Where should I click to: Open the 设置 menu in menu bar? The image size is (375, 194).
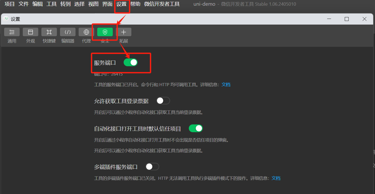pyautogui.click(x=122, y=4)
